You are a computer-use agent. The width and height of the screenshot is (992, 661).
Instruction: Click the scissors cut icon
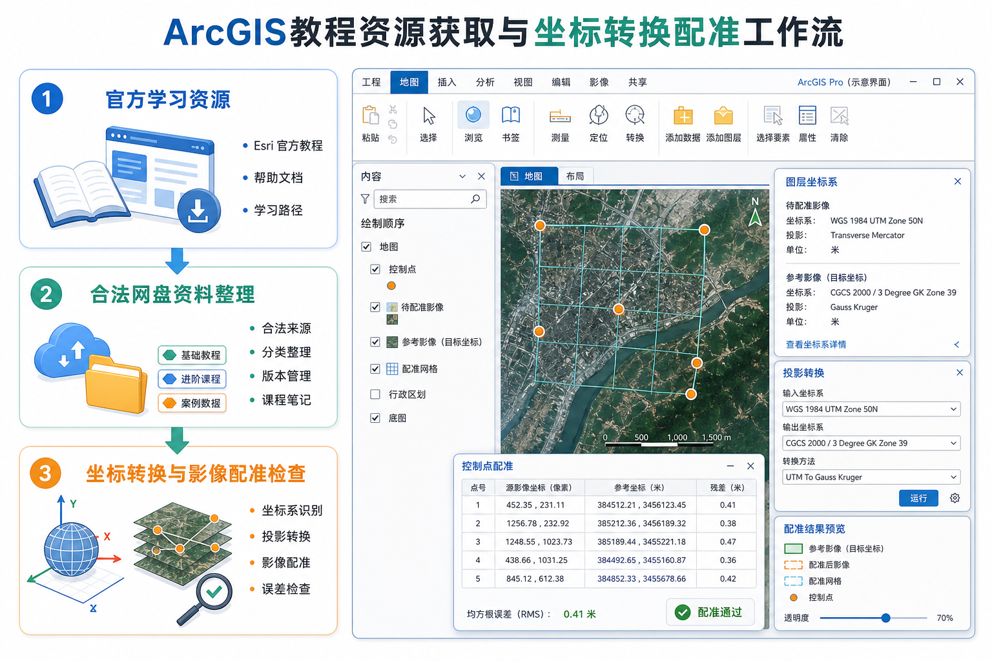click(x=393, y=110)
